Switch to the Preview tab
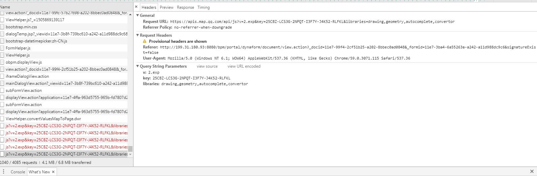Image resolution: width=537 pixels, height=176 pixels. [167, 7]
